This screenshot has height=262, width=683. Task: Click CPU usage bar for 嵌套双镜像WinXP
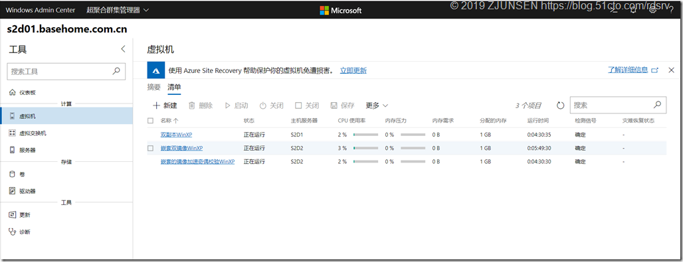pos(365,149)
